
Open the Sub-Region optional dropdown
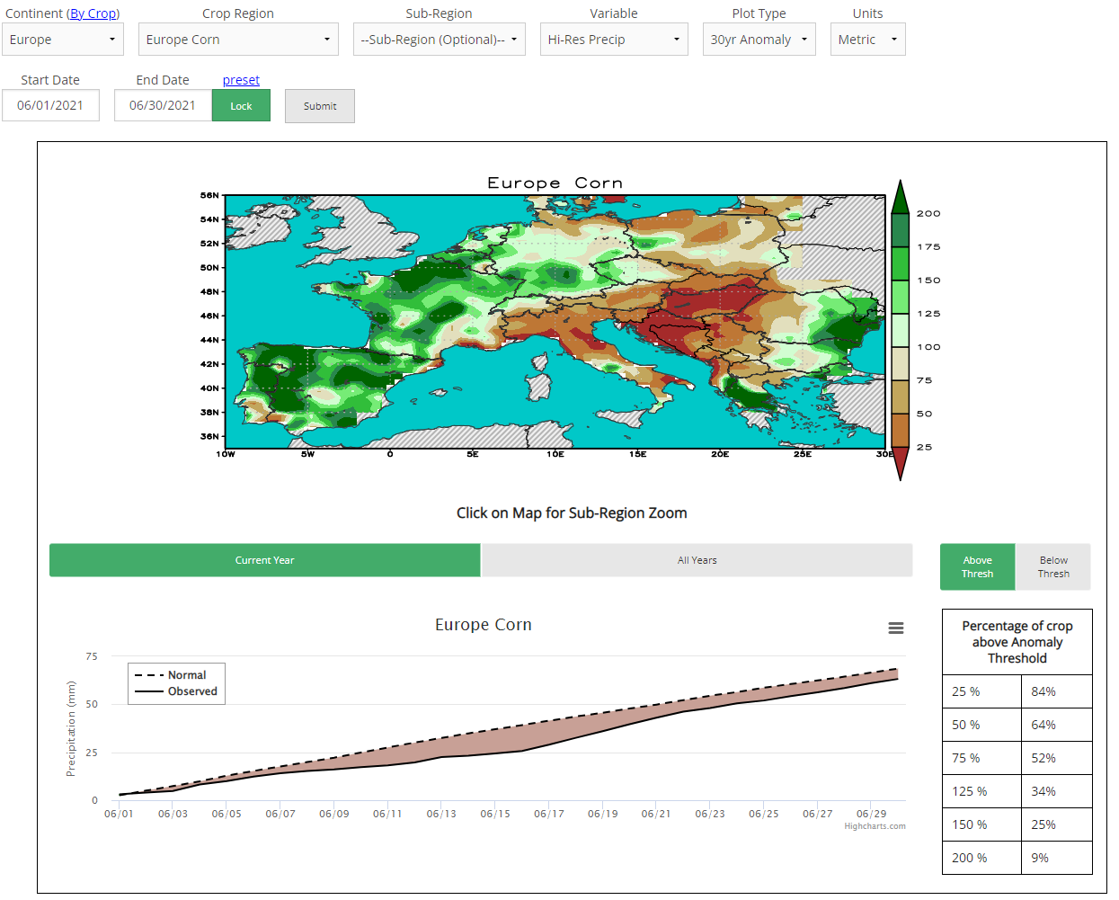pyautogui.click(x=439, y=40)
